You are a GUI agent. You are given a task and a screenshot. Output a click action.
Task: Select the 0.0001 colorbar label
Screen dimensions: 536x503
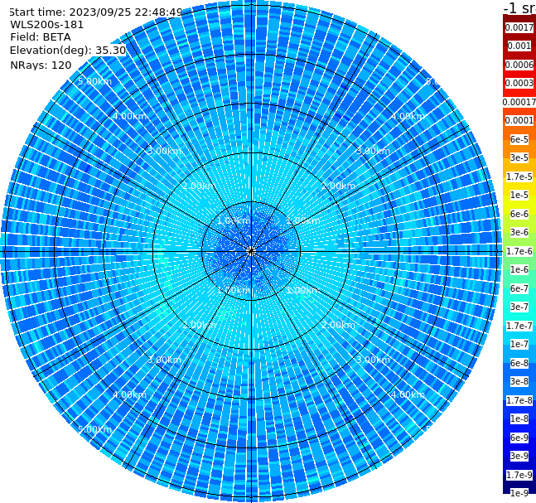coord(519,120)
